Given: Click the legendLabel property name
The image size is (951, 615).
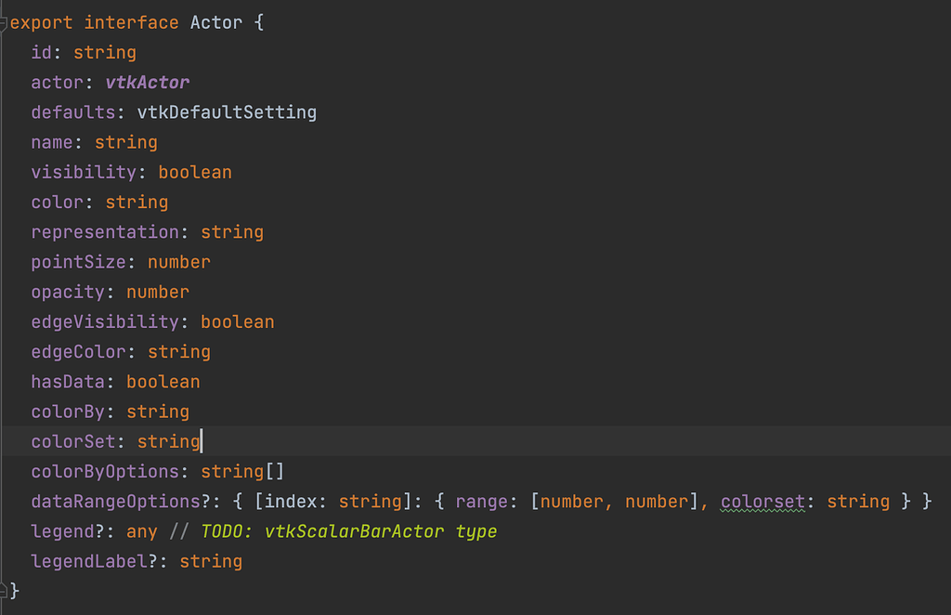Looking at the screenshot, I should pyautogui.click(x=89, y=561).
